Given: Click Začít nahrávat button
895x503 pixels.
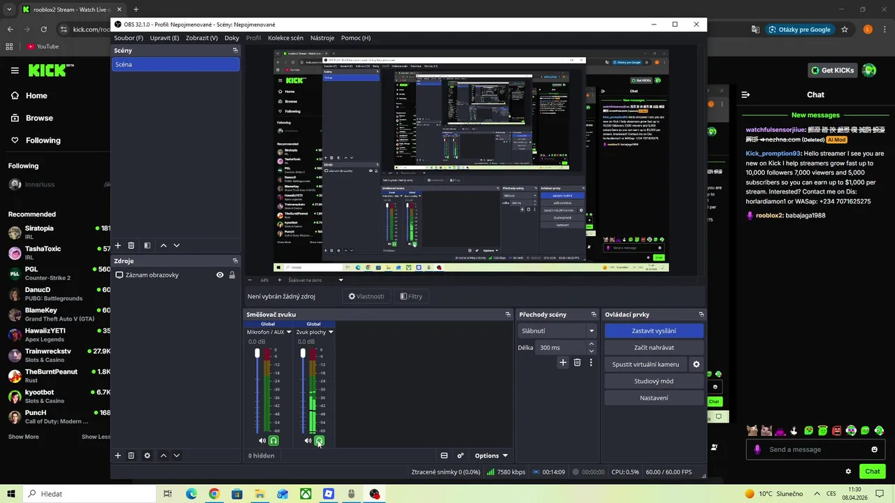Looking at the screenshot, I should [654, 347].
